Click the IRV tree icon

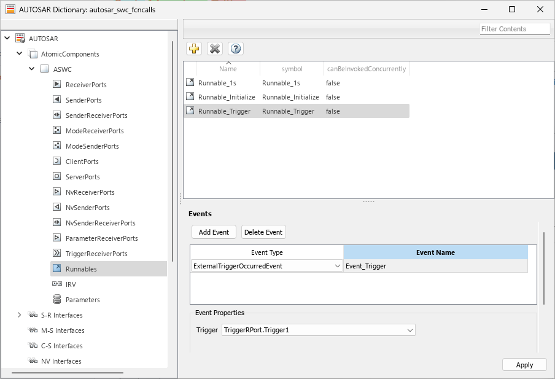(56, 284)
